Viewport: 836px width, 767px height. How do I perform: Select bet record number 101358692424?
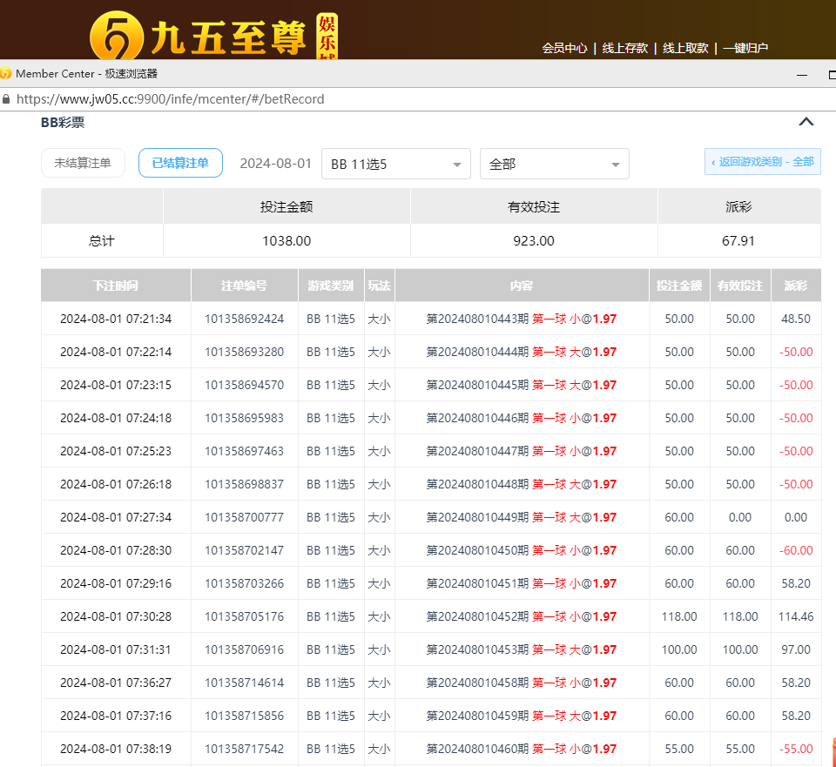click(x=244, y=319)
